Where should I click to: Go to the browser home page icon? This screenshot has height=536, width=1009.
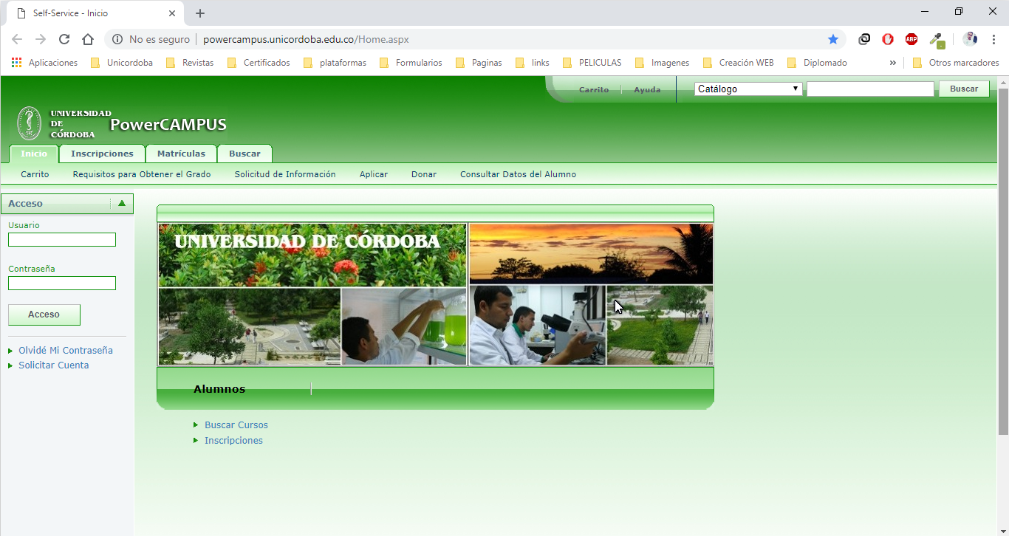point(88,39)
